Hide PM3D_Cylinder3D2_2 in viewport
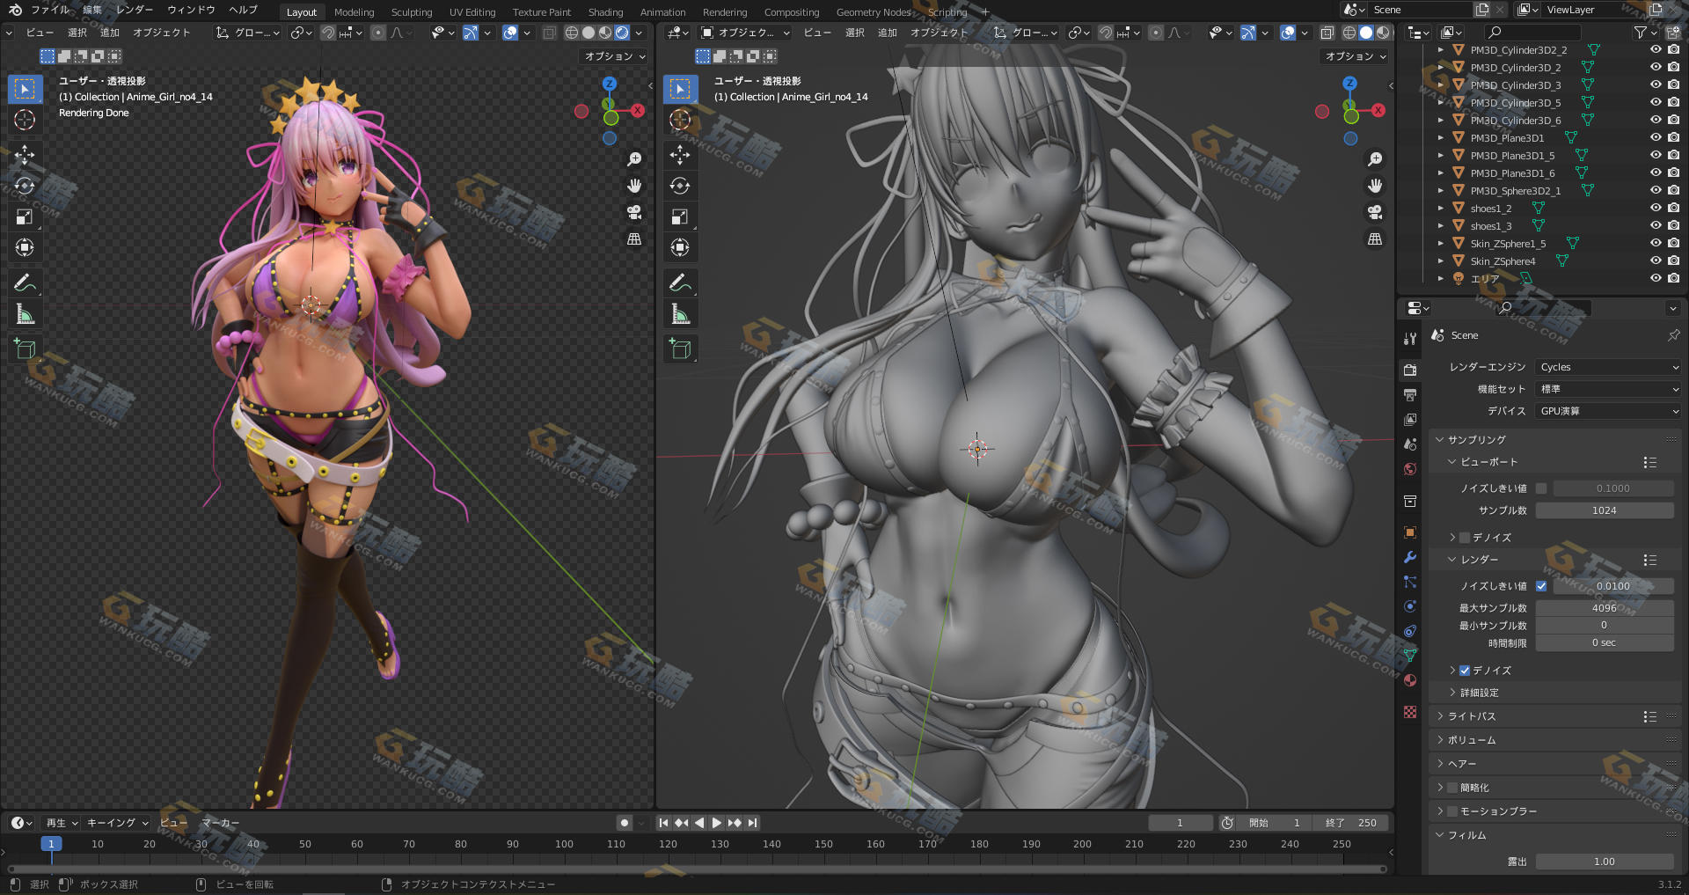The height and width of the screenshot is (895, 1689). [x=1656, y=50]
